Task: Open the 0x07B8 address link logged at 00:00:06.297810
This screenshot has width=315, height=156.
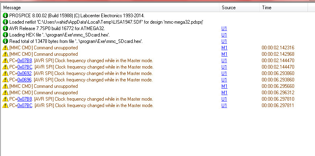Action: click(25, 99)
